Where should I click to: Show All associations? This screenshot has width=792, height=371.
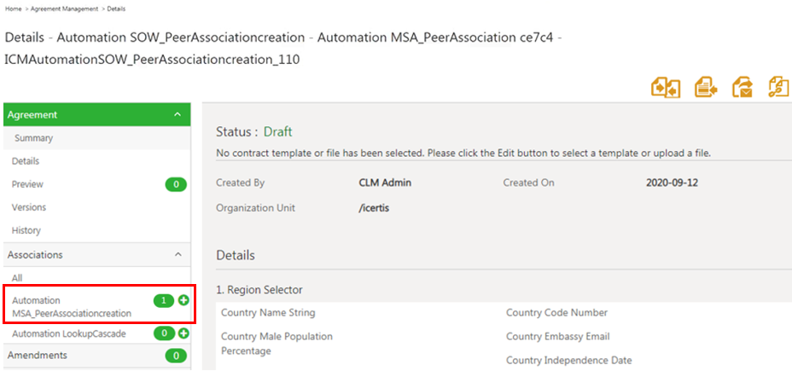click(17, 277)
